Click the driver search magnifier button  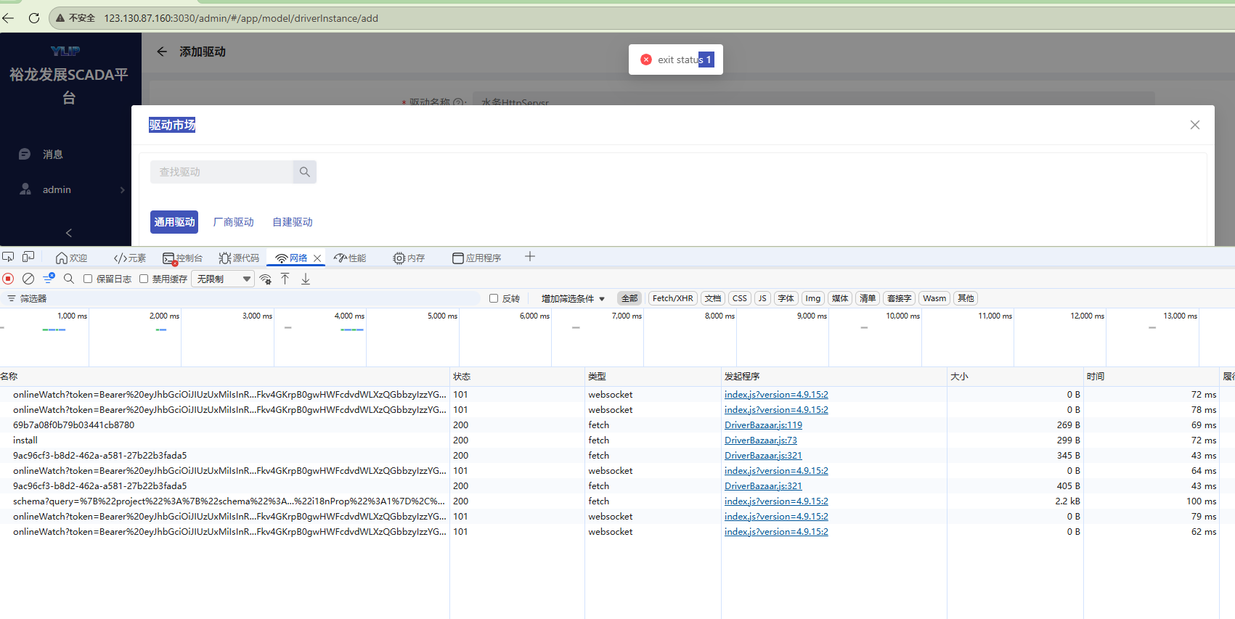305,172
